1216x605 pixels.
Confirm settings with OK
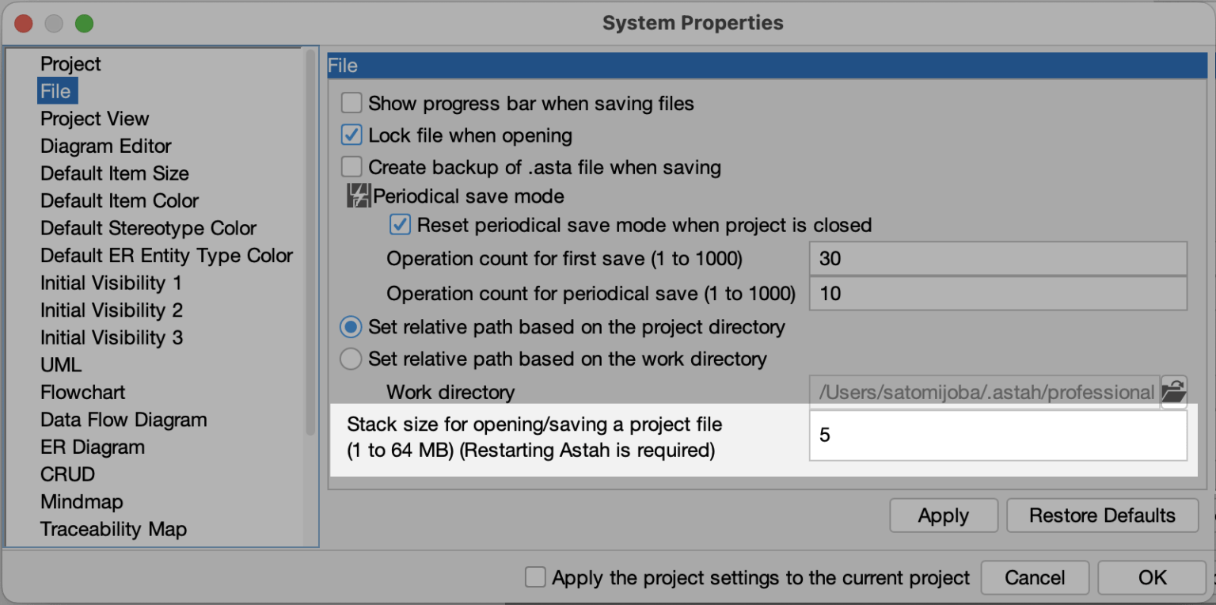tap(1152, 577)
